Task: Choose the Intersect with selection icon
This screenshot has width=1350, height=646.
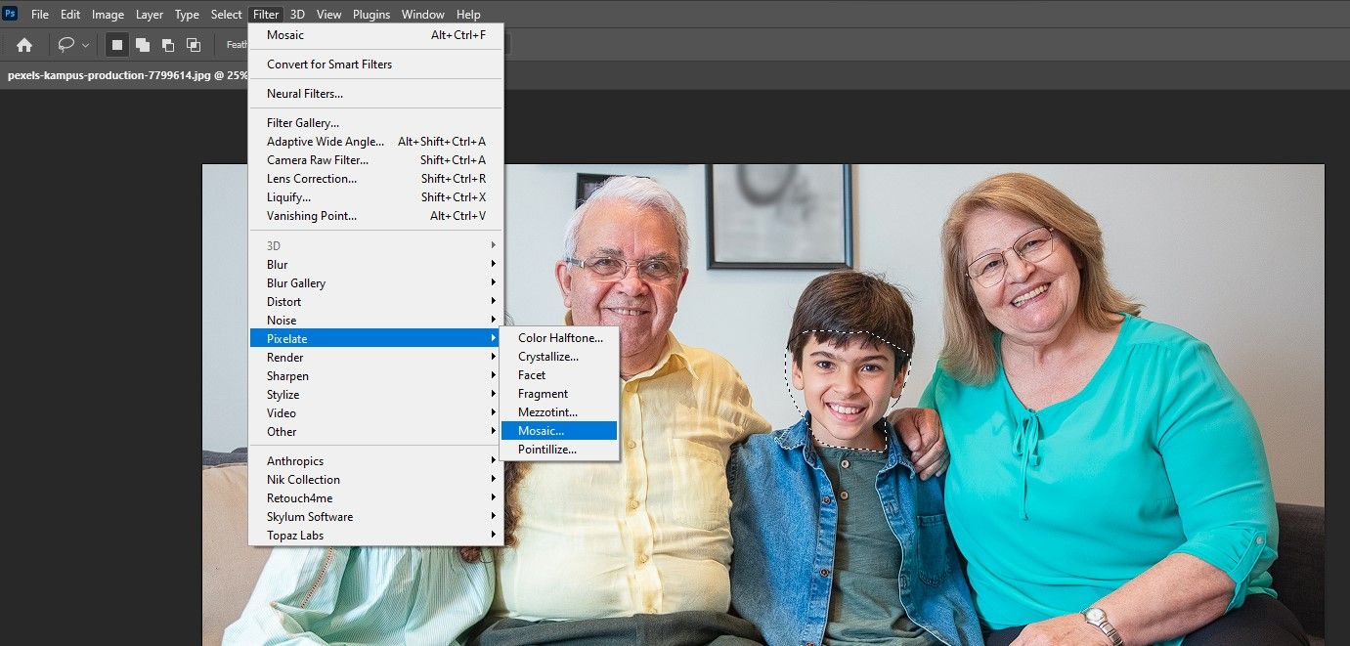Action: pos(194,45)
